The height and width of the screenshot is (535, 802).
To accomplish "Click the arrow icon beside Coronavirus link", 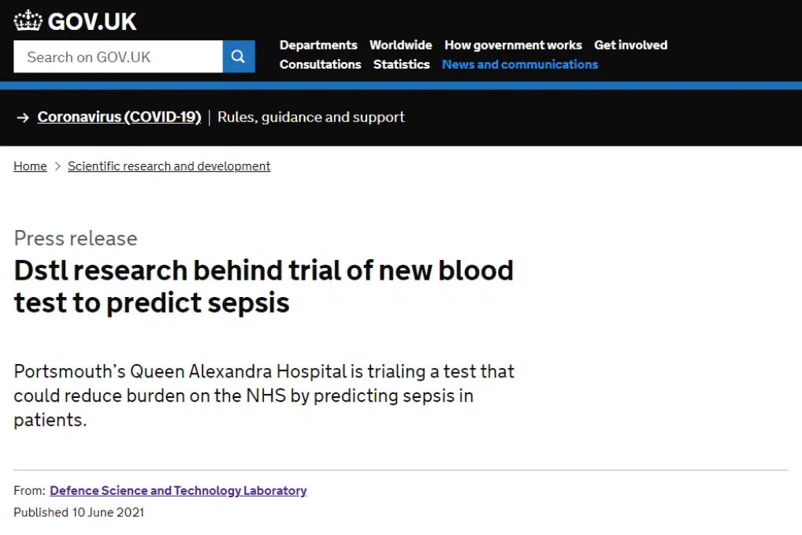I will 23,117.
